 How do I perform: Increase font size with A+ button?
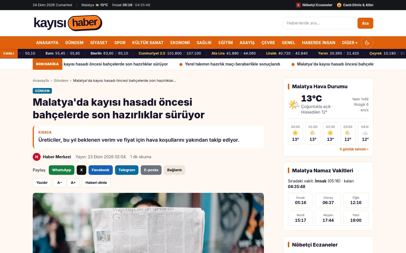73,183
